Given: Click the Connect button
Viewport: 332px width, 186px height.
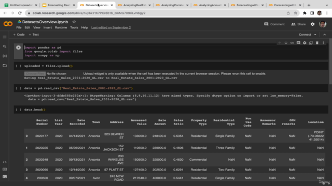Looking at the screenshot, I should [305, 35].
